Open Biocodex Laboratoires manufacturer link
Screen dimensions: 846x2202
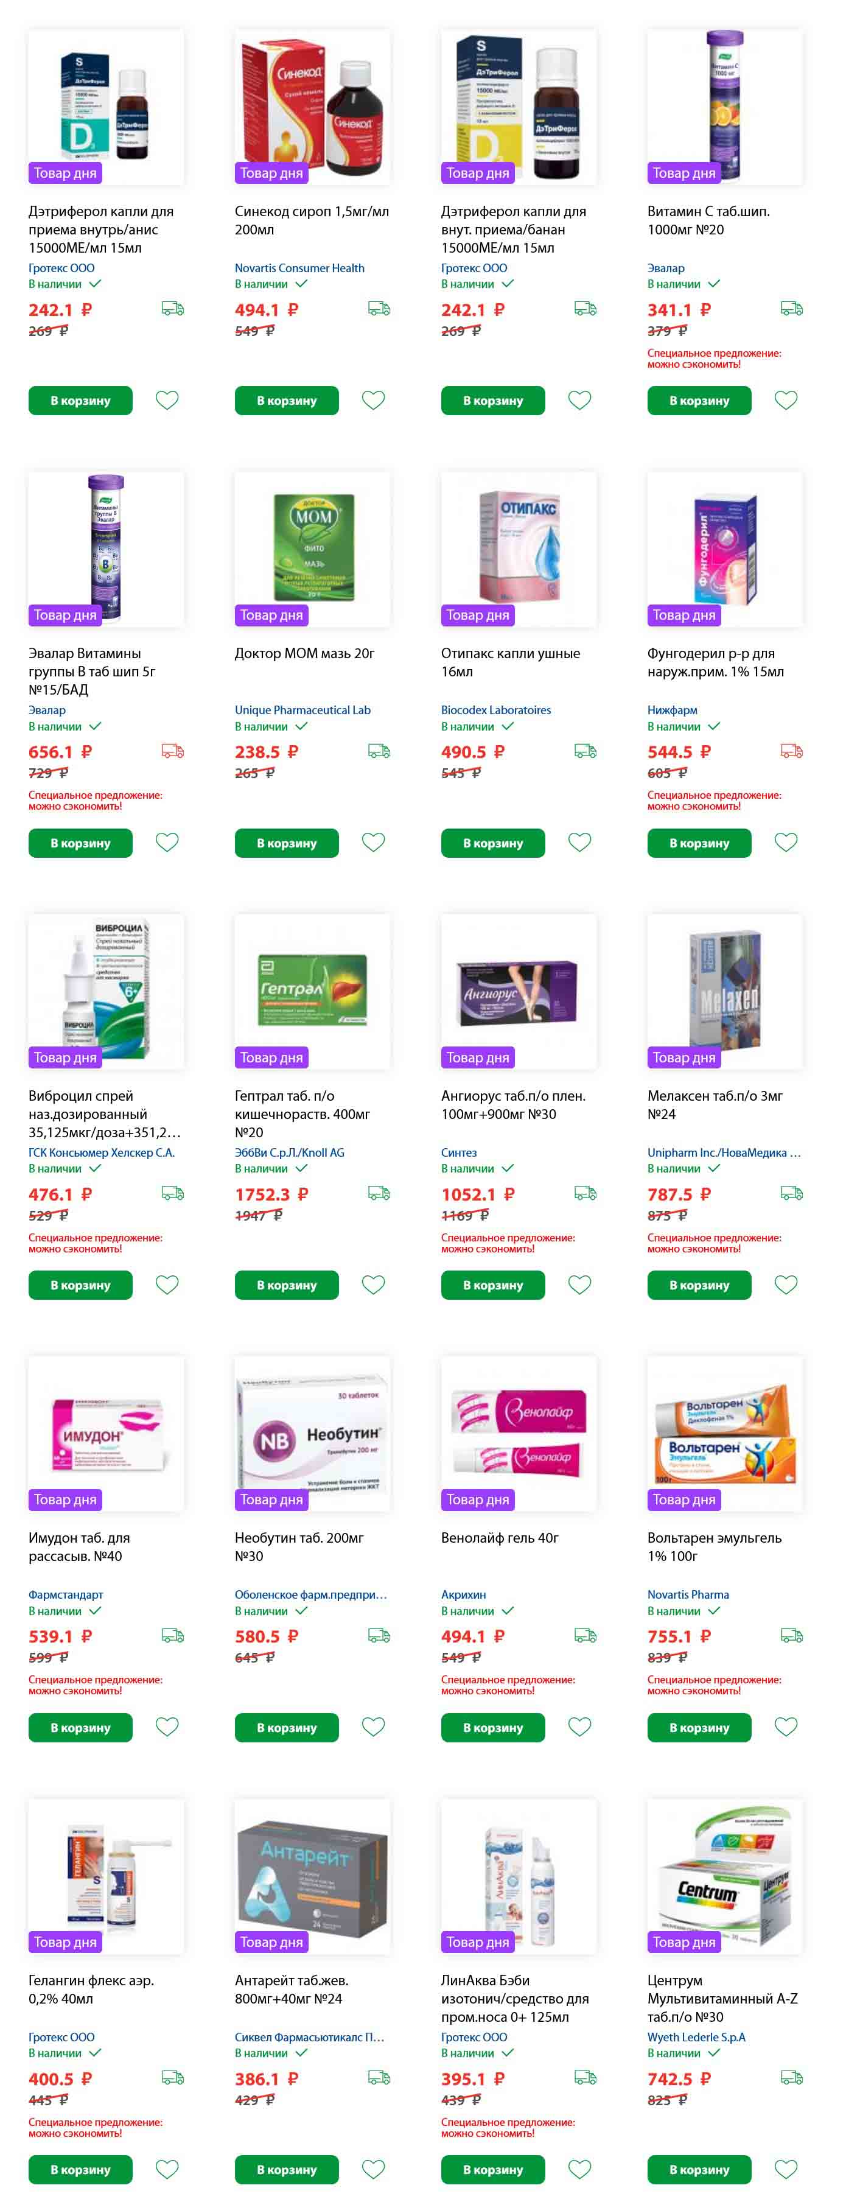(x=497, y=709)
